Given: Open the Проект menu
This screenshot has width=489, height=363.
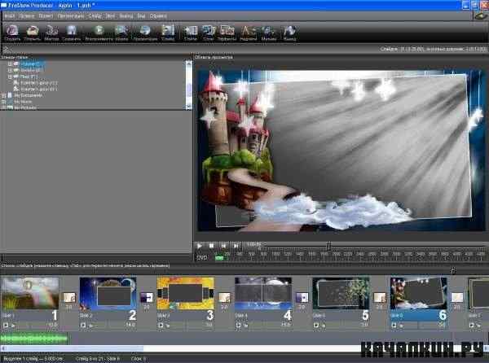Looking at the screenshot, I should point(46,16).
